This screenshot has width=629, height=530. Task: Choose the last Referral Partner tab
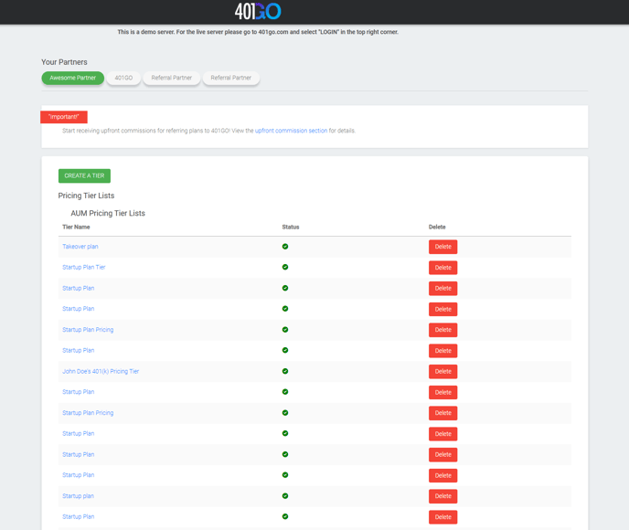point(231,79)
